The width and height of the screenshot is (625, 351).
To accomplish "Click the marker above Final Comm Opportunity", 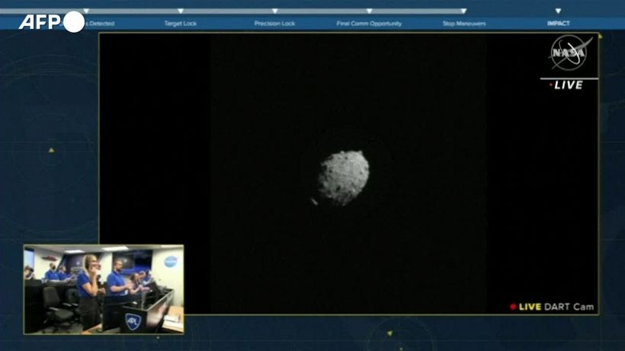I will (369, 11).
